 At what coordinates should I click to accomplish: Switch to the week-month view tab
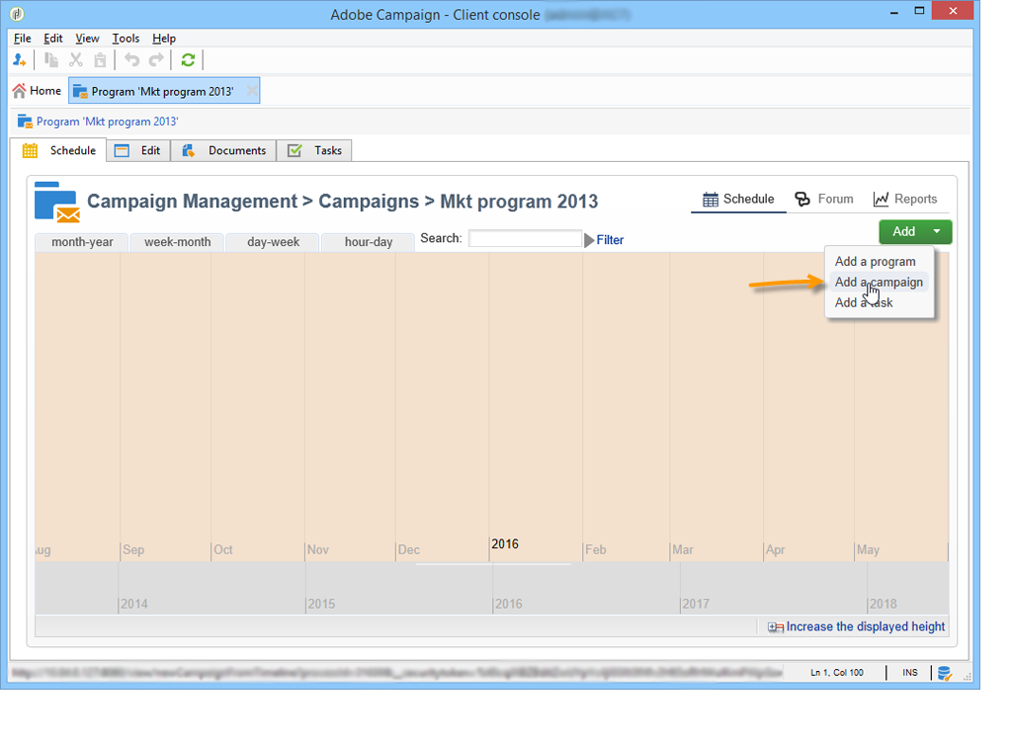177,242
